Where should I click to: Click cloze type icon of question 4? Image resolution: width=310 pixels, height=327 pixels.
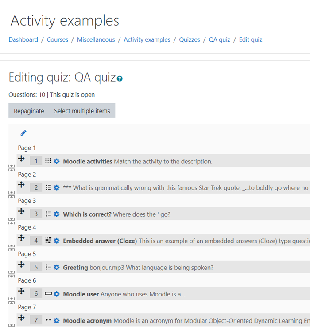pyautogui.click(x=48, y=241)
